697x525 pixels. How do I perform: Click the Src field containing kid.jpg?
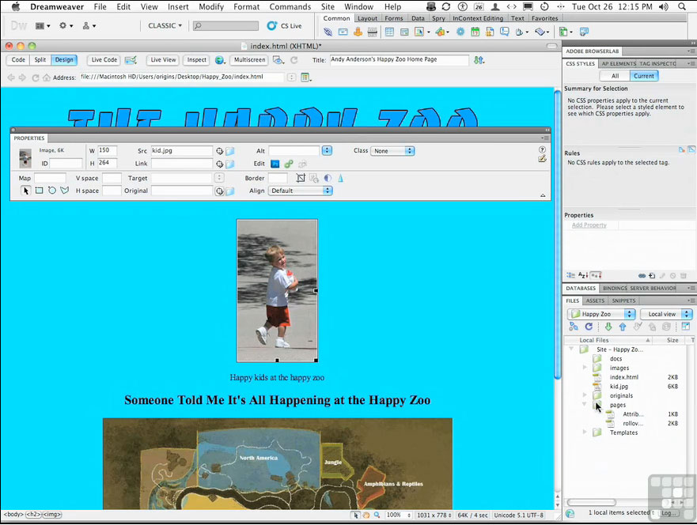181,150
